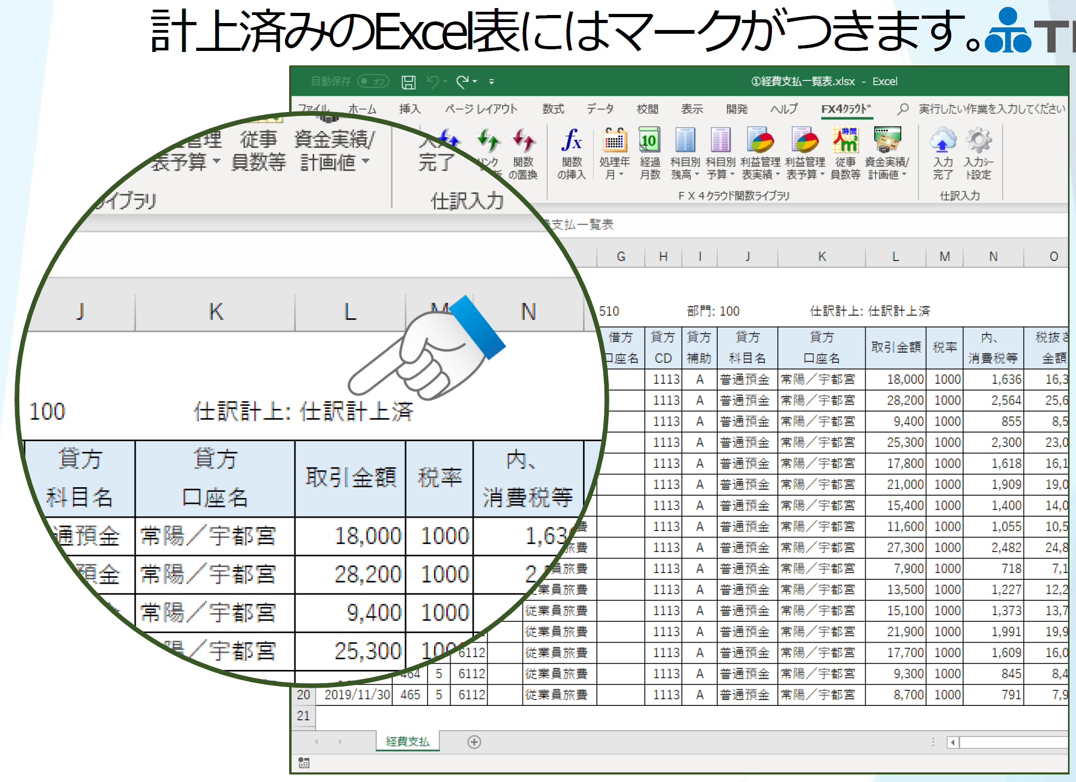
Task: Select the 関数の挿入 (Insert Function) fx icon
Action: click(x=572, y=140)
